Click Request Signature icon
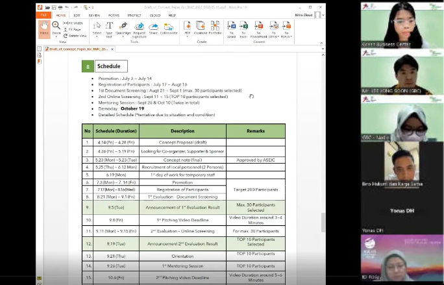 click(x=139, y=28)
